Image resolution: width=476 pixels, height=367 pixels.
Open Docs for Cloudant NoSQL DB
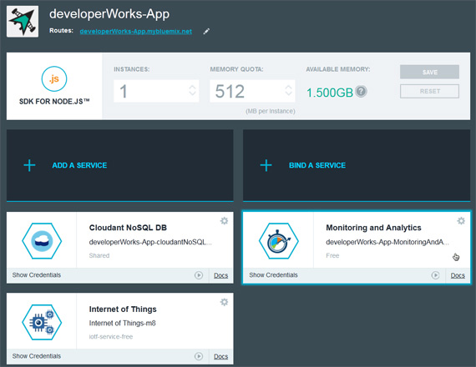click(x=221, y=275)
